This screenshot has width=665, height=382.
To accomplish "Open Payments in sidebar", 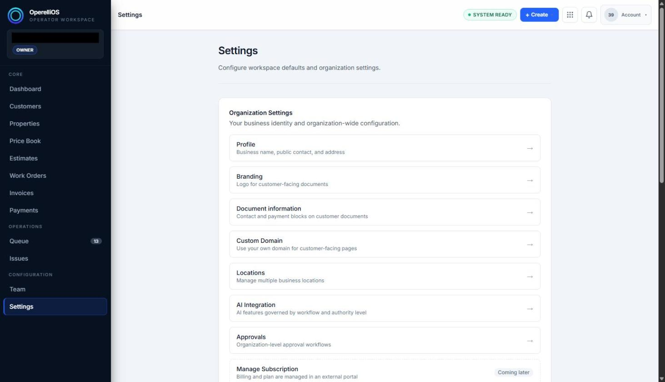I will tap(55, 210).
